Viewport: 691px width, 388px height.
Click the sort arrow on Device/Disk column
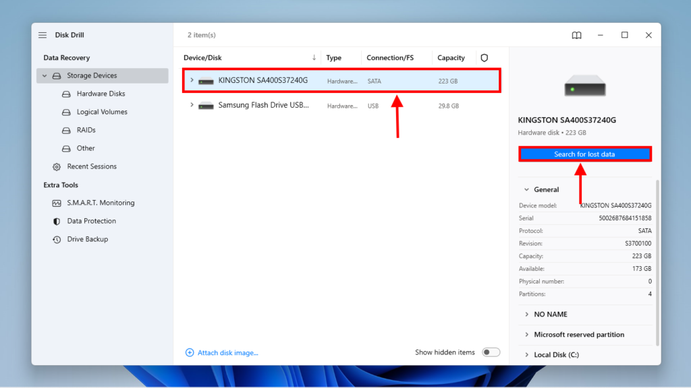pos(314,57)
